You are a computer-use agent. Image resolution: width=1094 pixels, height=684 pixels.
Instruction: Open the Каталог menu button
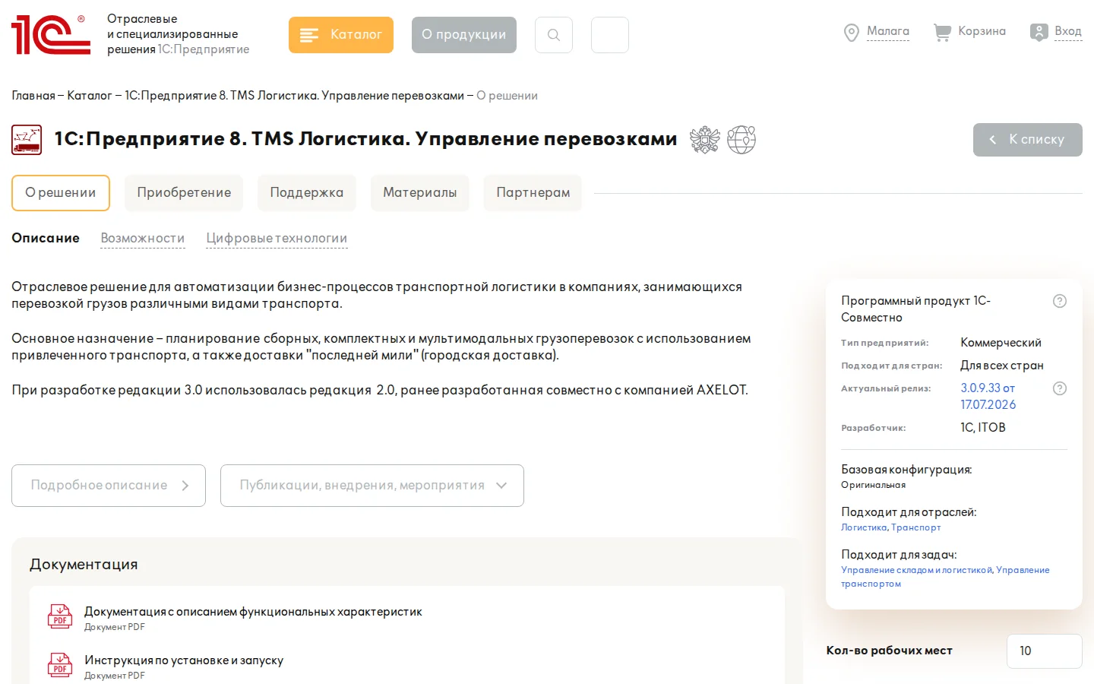[x=341, y=35]
